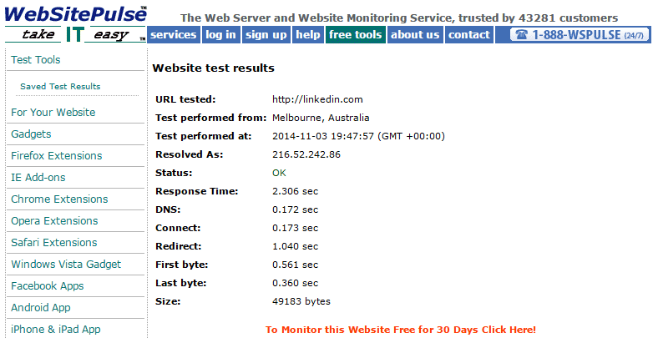Open iPhone & iPad App link
This screenshot has width=653, height=338.
(56, 330)
